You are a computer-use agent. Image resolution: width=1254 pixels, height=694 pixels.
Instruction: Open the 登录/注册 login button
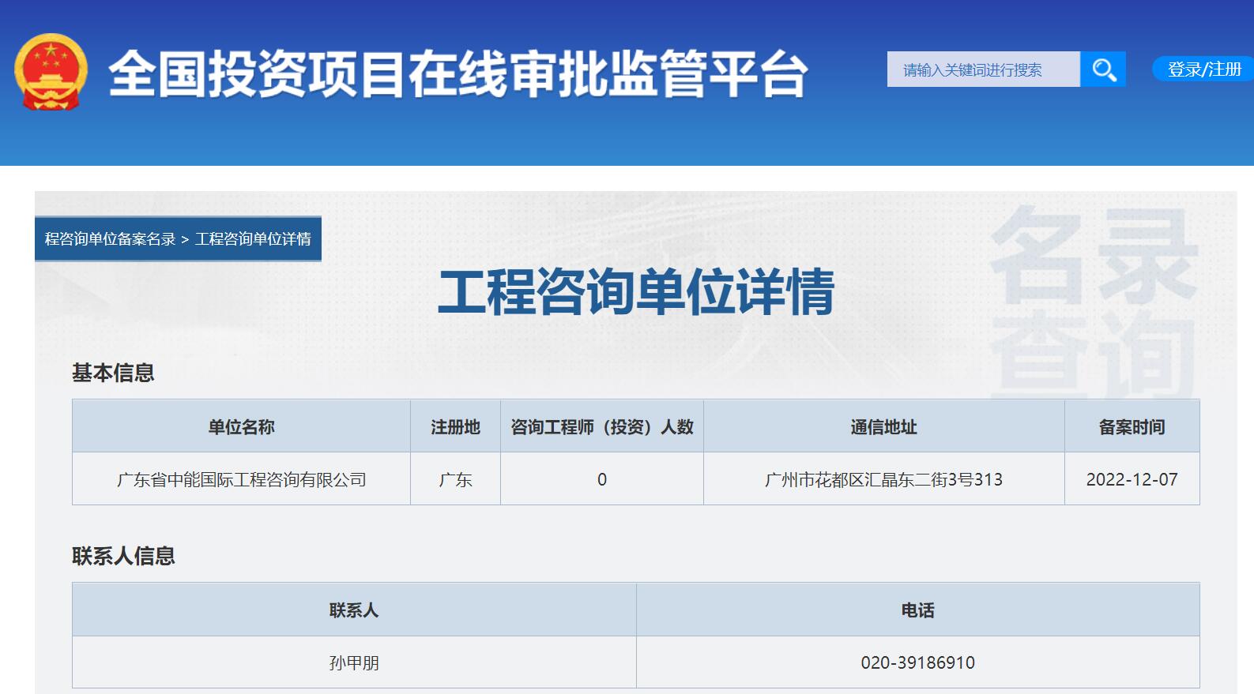pyautogui.click(x=1203, y=69)
